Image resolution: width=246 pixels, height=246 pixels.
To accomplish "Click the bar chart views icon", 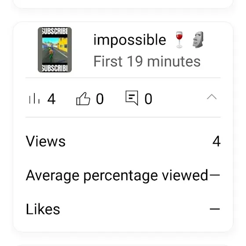I will 34,98.
